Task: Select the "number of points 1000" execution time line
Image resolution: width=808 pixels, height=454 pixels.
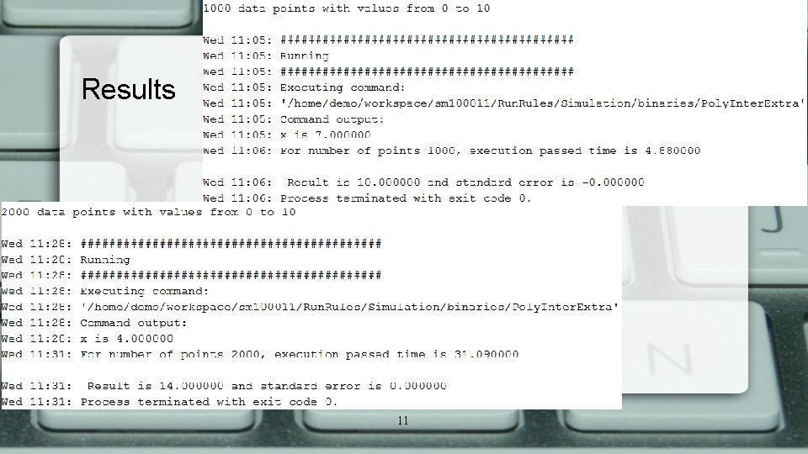Action: pos(451,150)
